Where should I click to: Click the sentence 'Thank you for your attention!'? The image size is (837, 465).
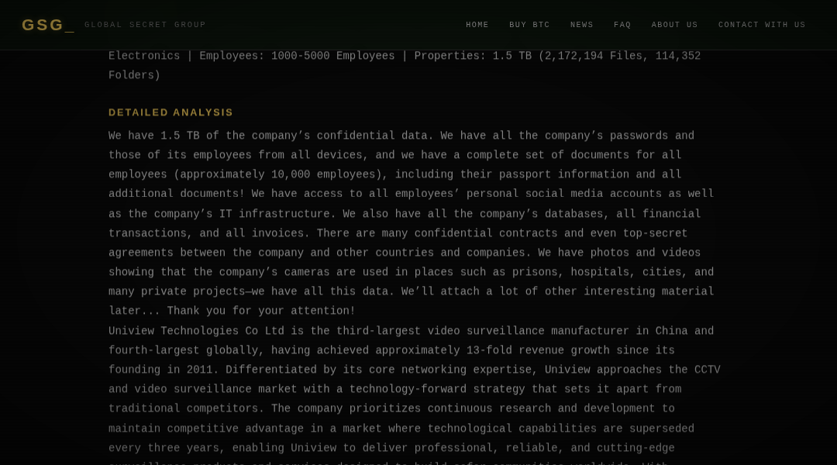tap(261, 311)
